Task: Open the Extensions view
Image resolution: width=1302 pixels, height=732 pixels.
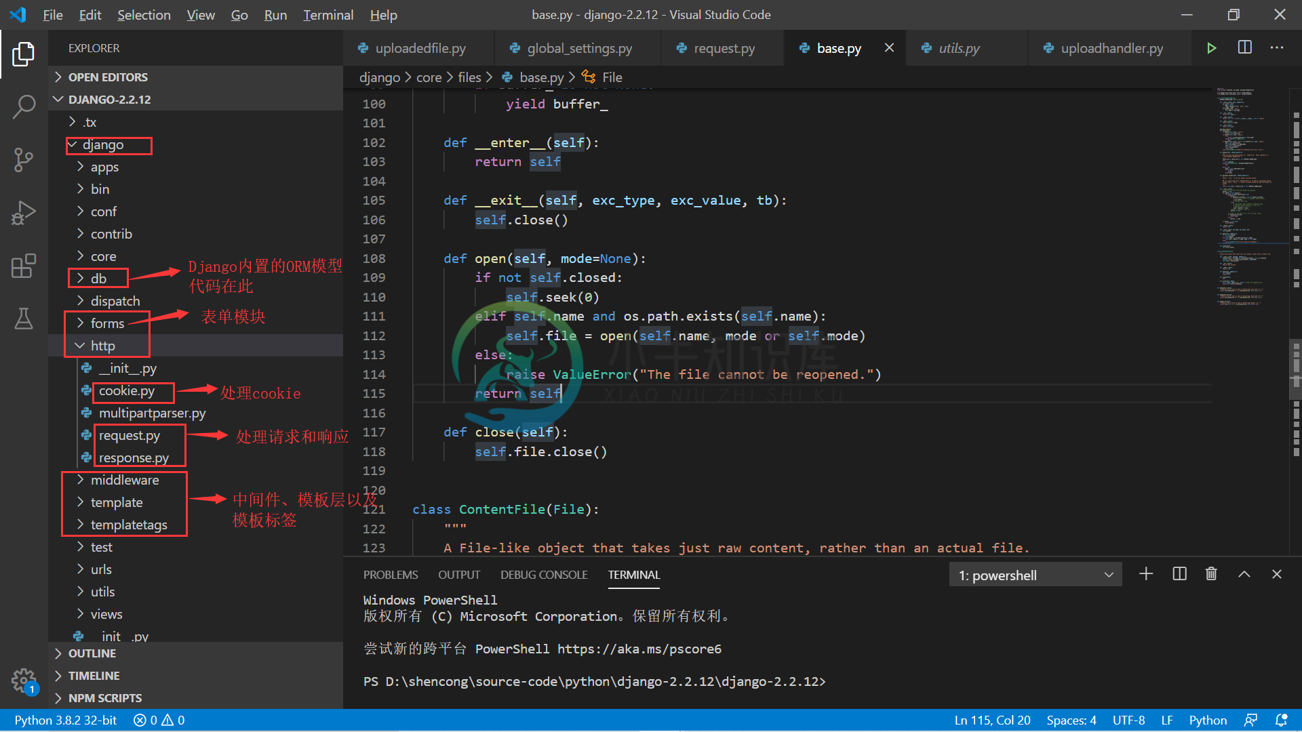Action: pos(24,266)
